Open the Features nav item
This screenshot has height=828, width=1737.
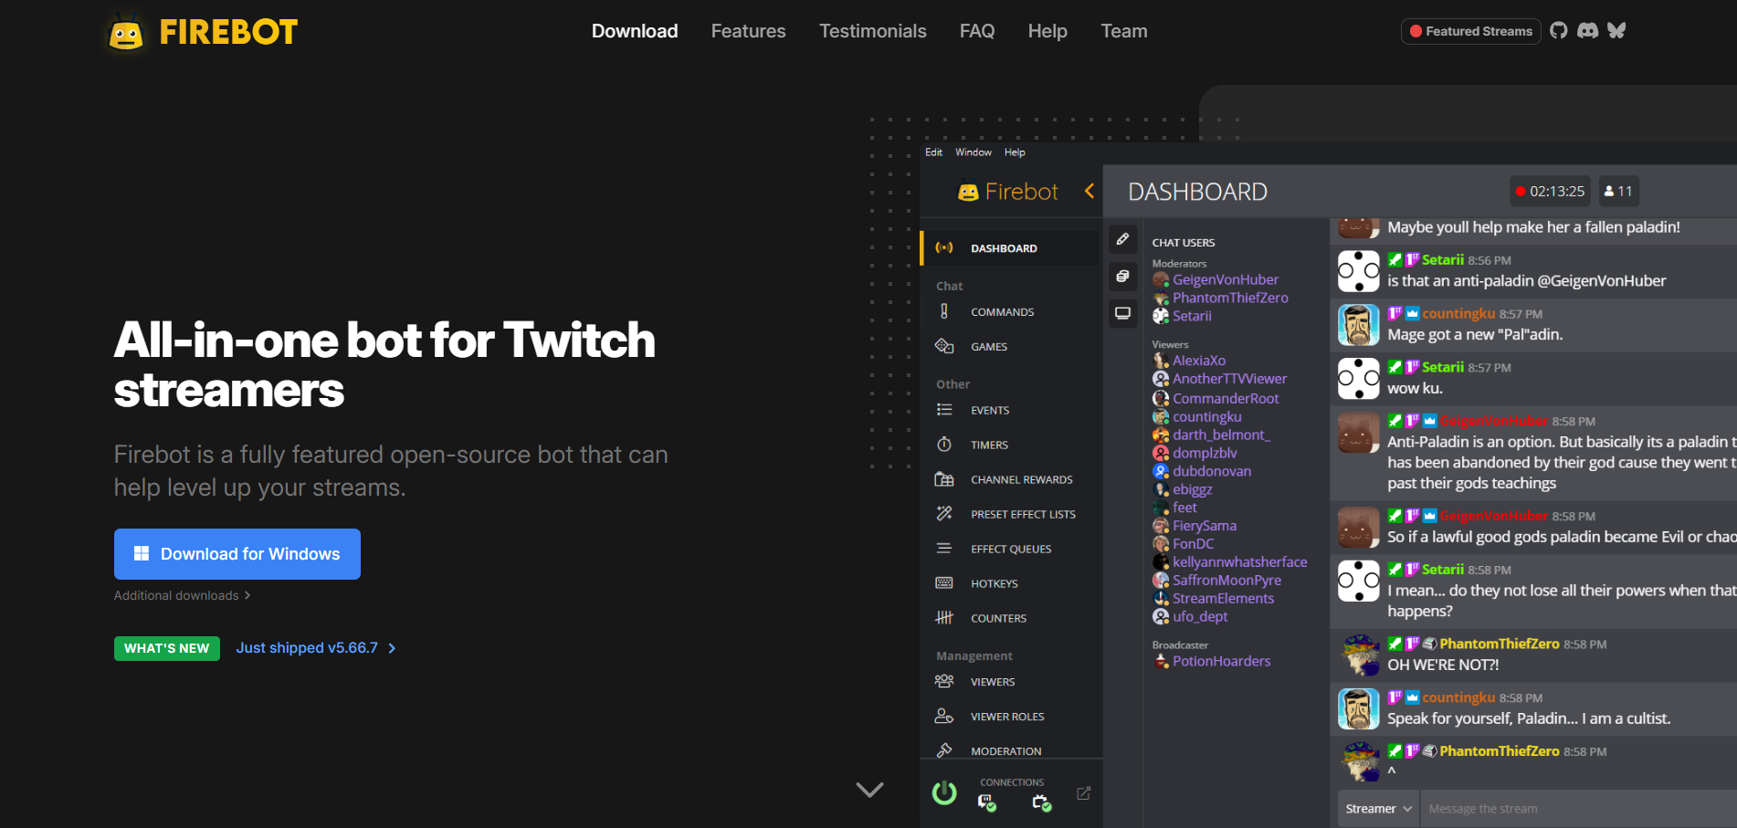pos(749,31)
